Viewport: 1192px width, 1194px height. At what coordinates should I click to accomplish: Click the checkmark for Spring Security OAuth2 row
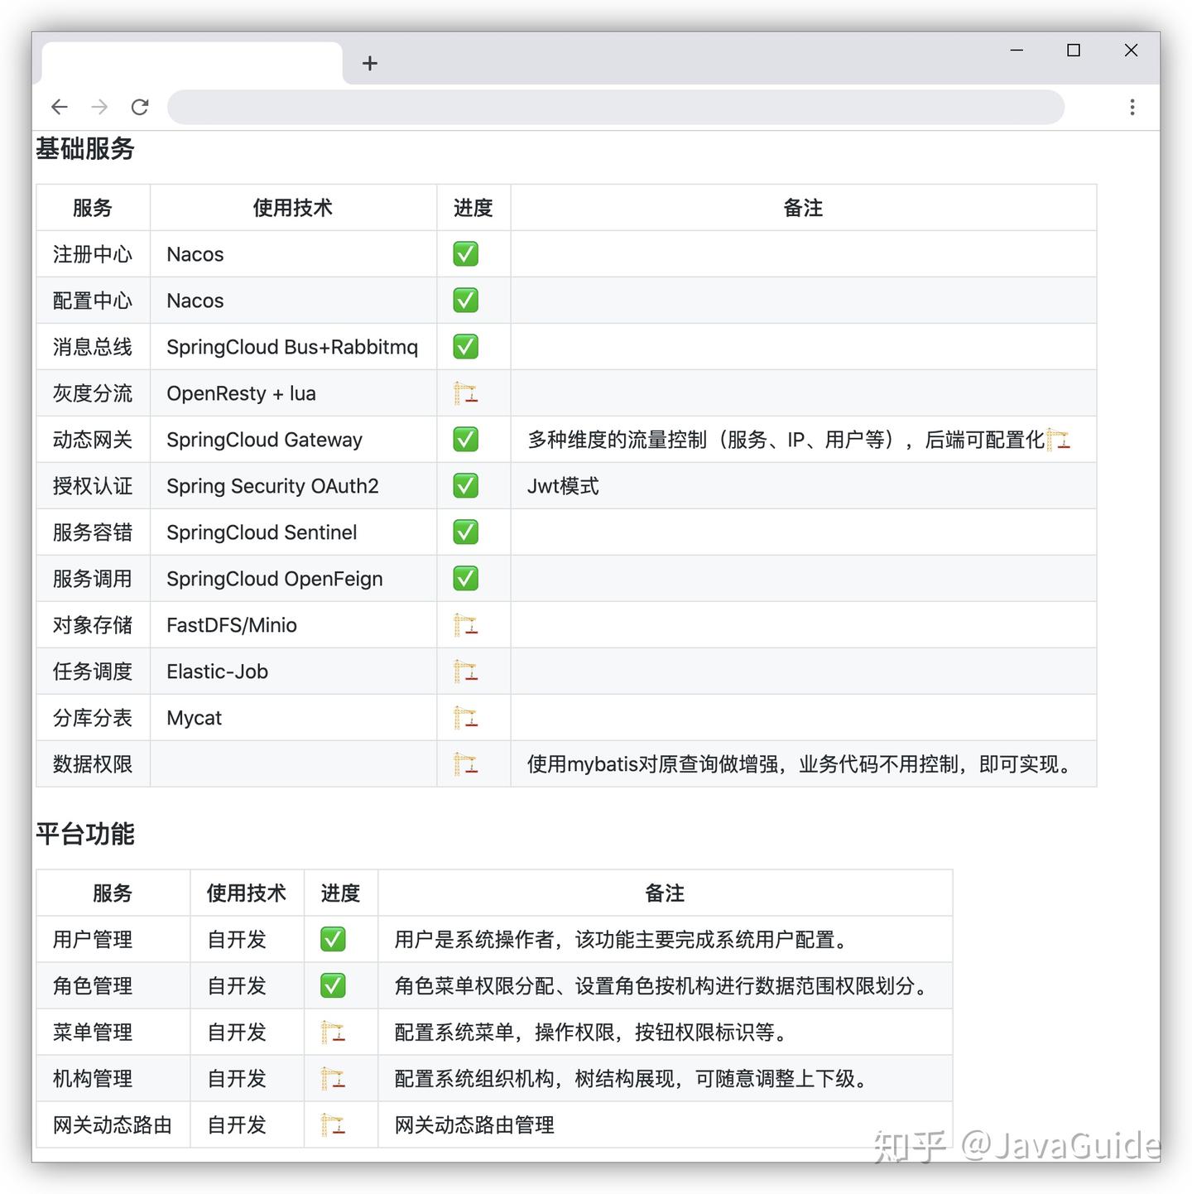tap(466, 486)
